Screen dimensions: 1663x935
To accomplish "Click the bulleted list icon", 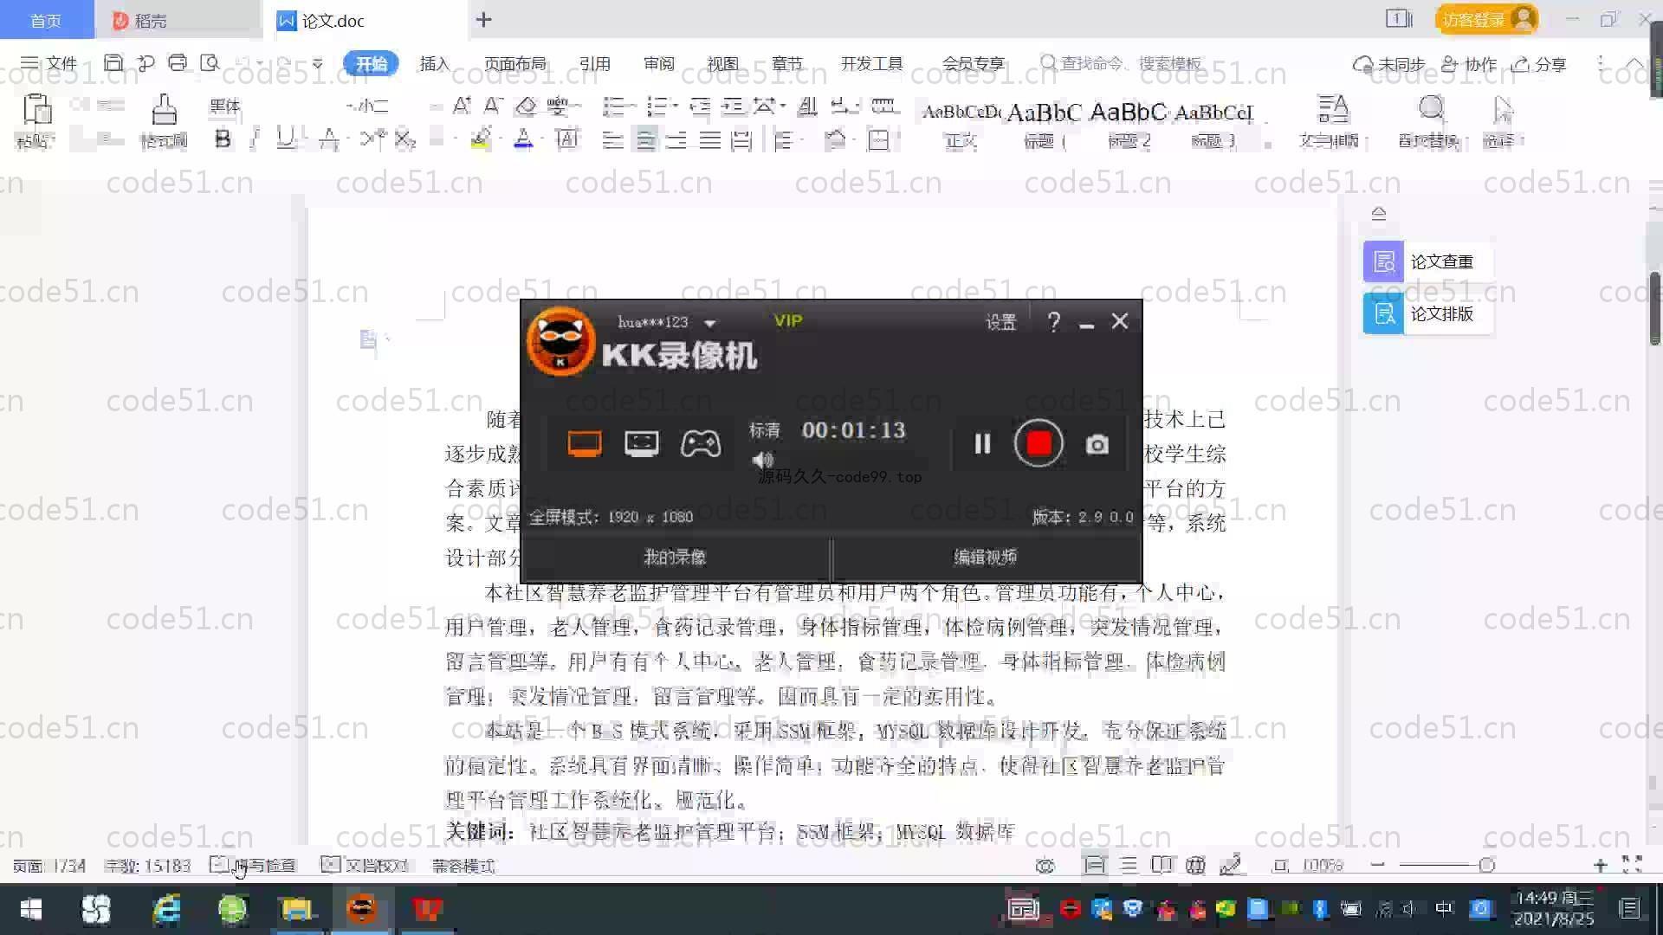I will tap(614, 106).
